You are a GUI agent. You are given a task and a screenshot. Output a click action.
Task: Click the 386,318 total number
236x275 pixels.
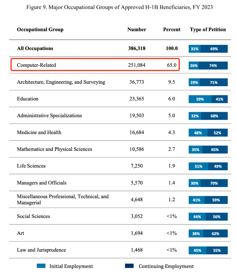137,48
